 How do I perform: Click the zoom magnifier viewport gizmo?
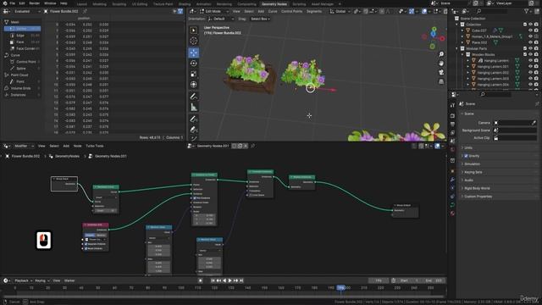tap(441, 54)
